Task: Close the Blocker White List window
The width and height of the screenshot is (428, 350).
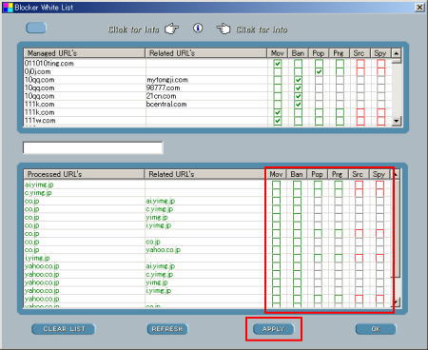Action: click(419, 7)
